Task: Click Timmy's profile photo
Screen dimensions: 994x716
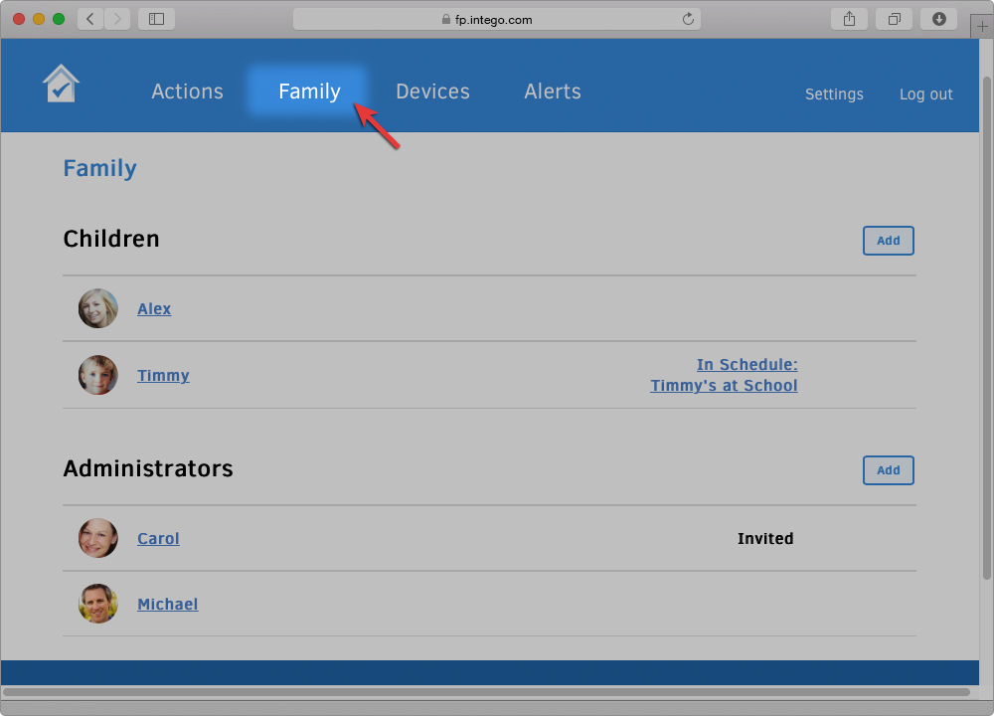Action: pos(98,375)
